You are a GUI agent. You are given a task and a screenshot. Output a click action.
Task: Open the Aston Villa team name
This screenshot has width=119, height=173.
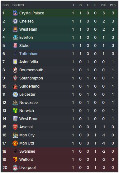click(29, 62)
